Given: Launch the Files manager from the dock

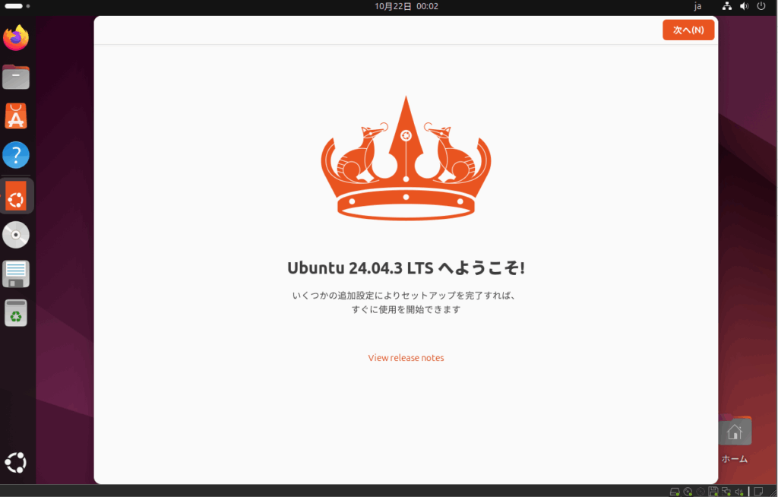Looking at the screenshot, I should click(16, 77).
